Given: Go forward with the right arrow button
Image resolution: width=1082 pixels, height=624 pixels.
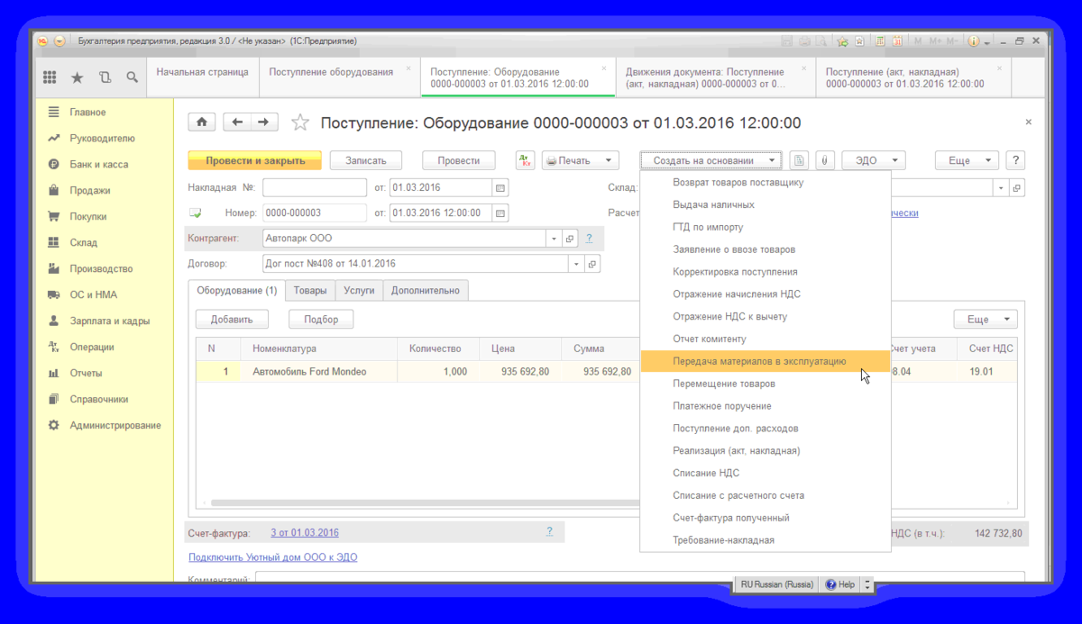Looking at the screenshot, I should pyautogui.click(x=264, y=122).
